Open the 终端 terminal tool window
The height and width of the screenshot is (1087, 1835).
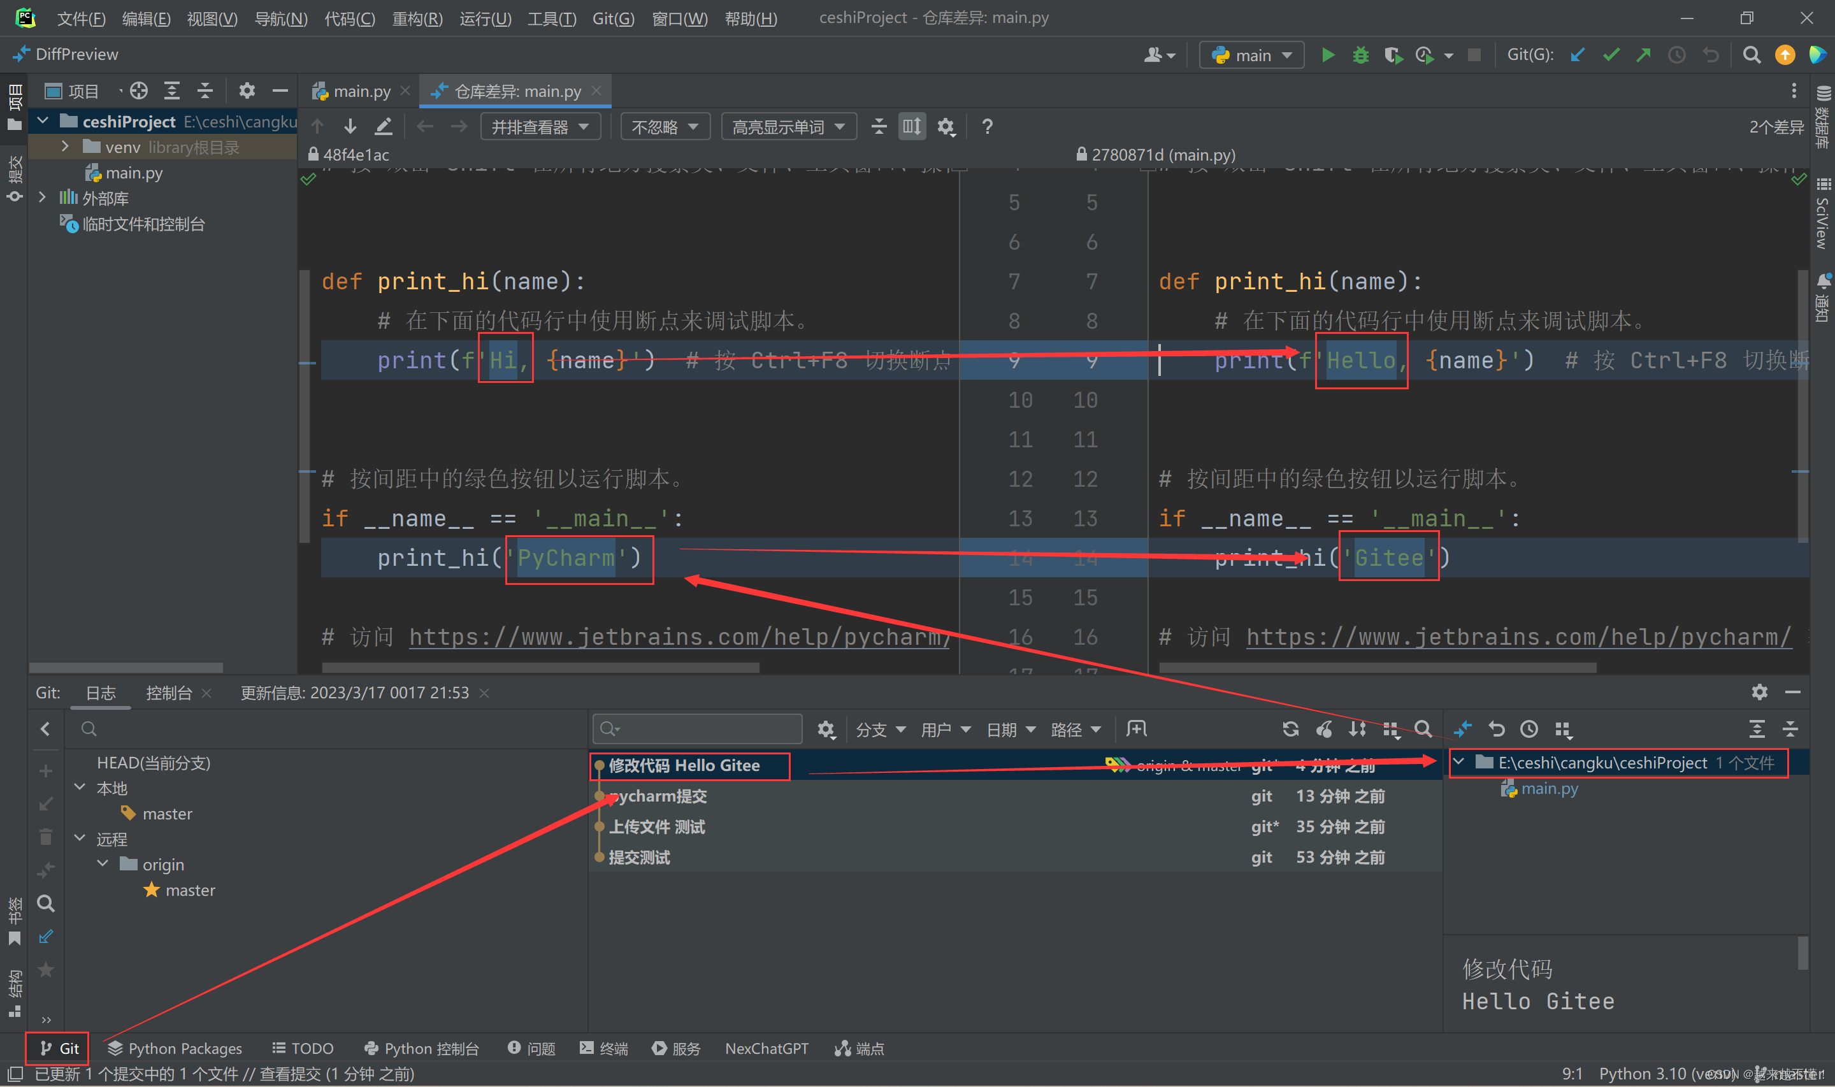(x=603, y=1048)
